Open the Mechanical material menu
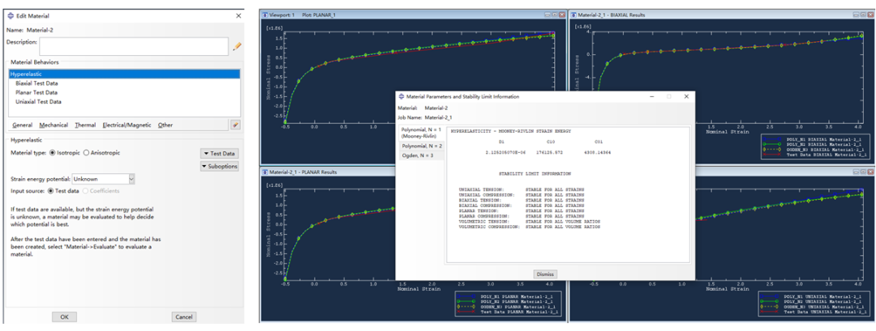This screenshot has height=331, width=876. click(54, 125)
